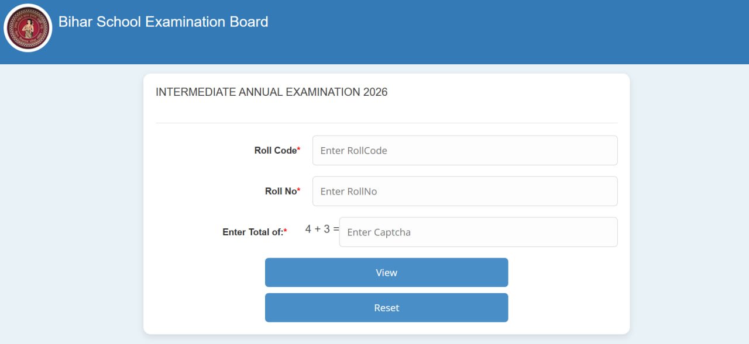Click the blue page header banner

[527, 29]
